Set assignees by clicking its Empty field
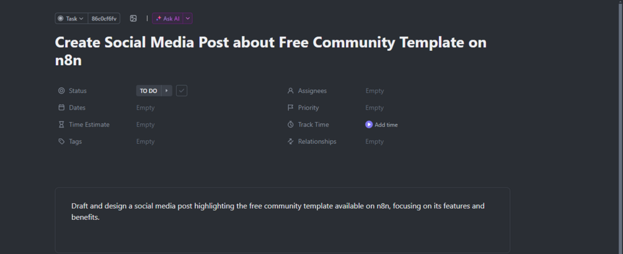 tap(374, 91)
